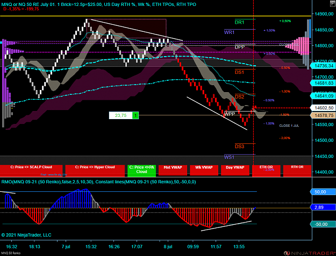
Task: Click the WPP pivot label
Action: click(x=230, y=114)
